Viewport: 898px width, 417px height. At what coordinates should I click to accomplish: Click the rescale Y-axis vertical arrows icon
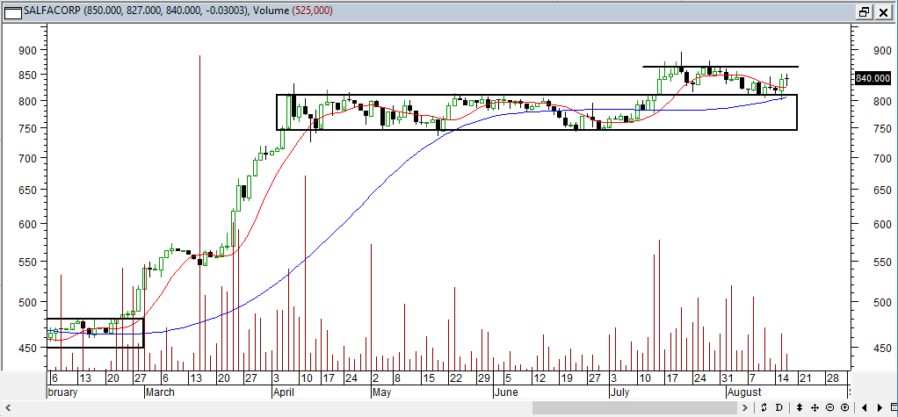(x=799, y=408)
